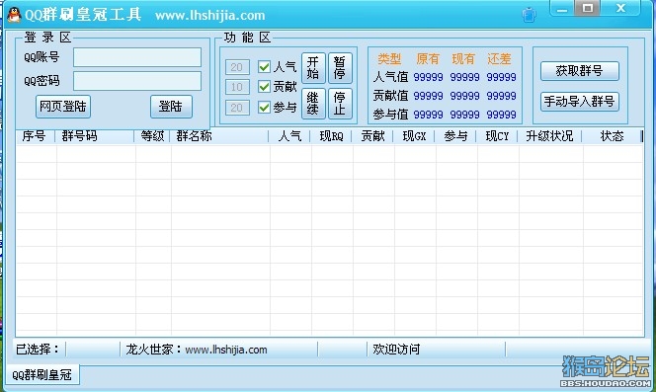
Task: Toggle the 贡献 checkbox
Action: point(264,87)
